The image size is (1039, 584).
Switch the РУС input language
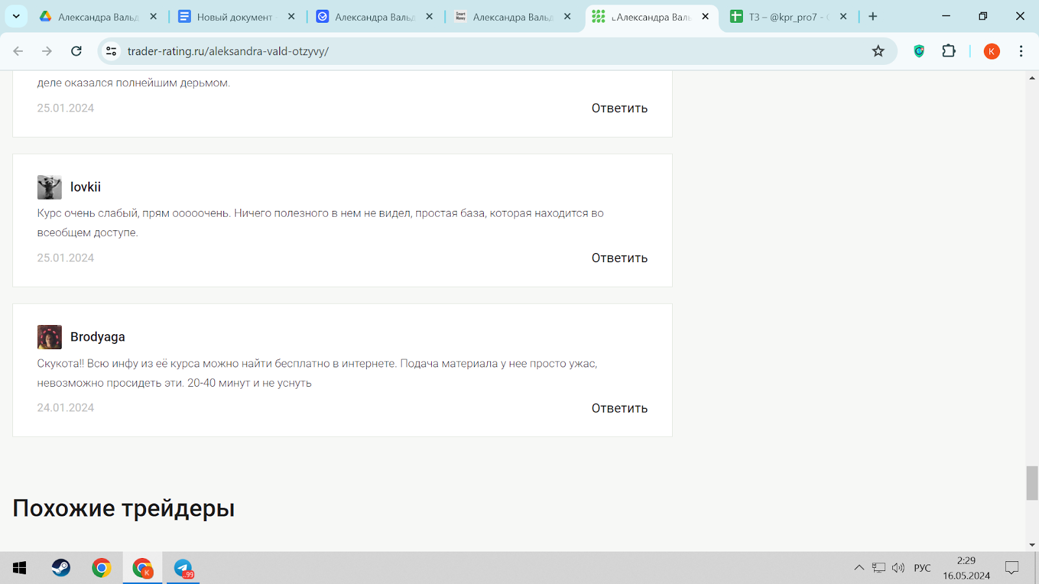(922, 568)
